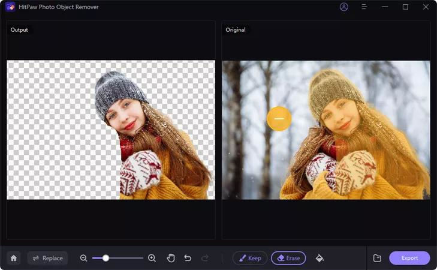
Task: Click the Output panel label
Action: pos(19,30)
